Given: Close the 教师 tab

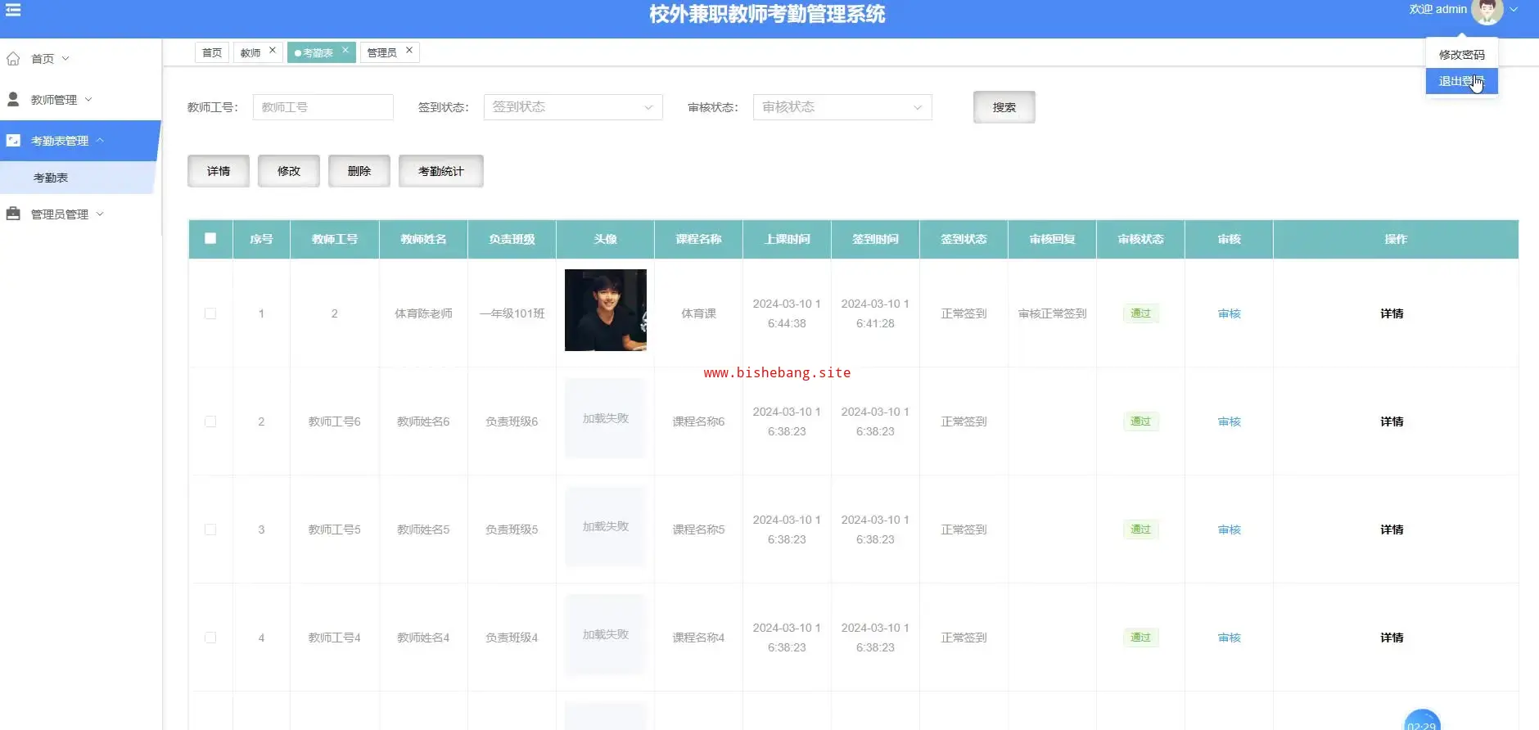Looking at the screenshot, I should tap(273, 51).
